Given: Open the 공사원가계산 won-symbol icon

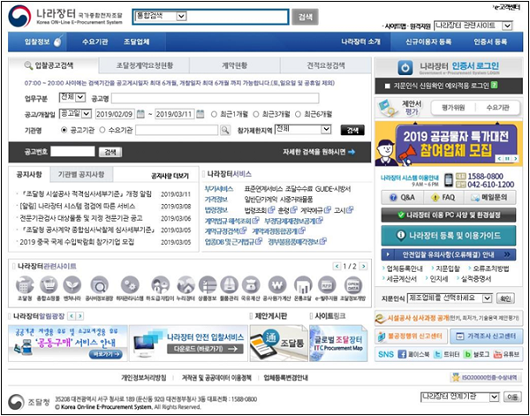Looking at the screenshot, I should [277, 285].
